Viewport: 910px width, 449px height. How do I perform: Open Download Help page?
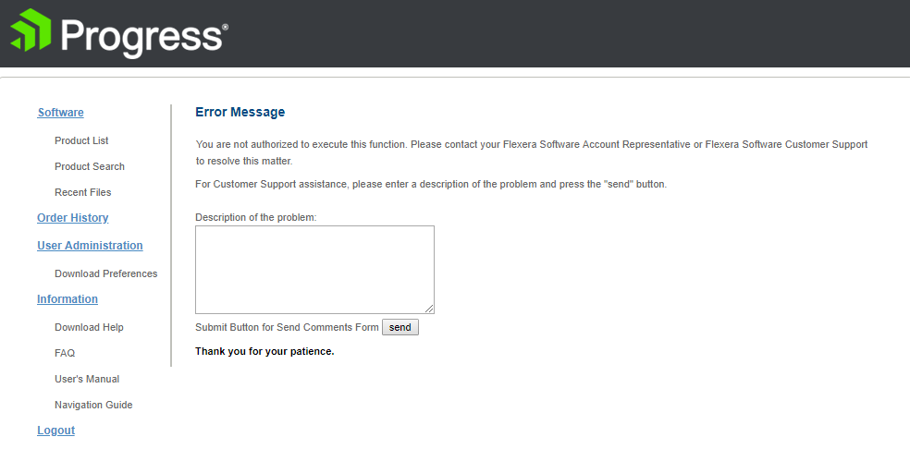(x=90, y=327)
